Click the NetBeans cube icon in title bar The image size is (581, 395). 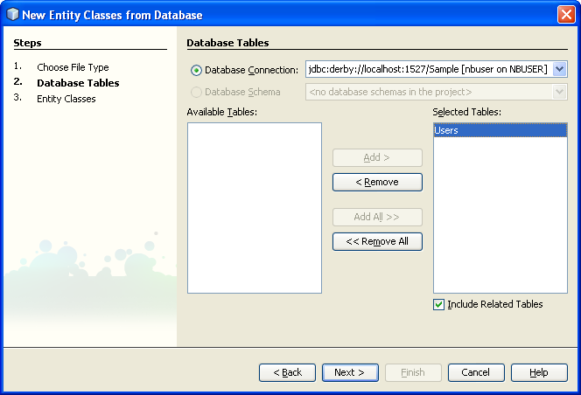12,15
